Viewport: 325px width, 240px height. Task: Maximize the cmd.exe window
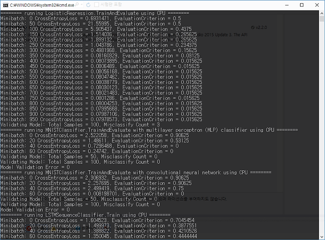(302, 5)
